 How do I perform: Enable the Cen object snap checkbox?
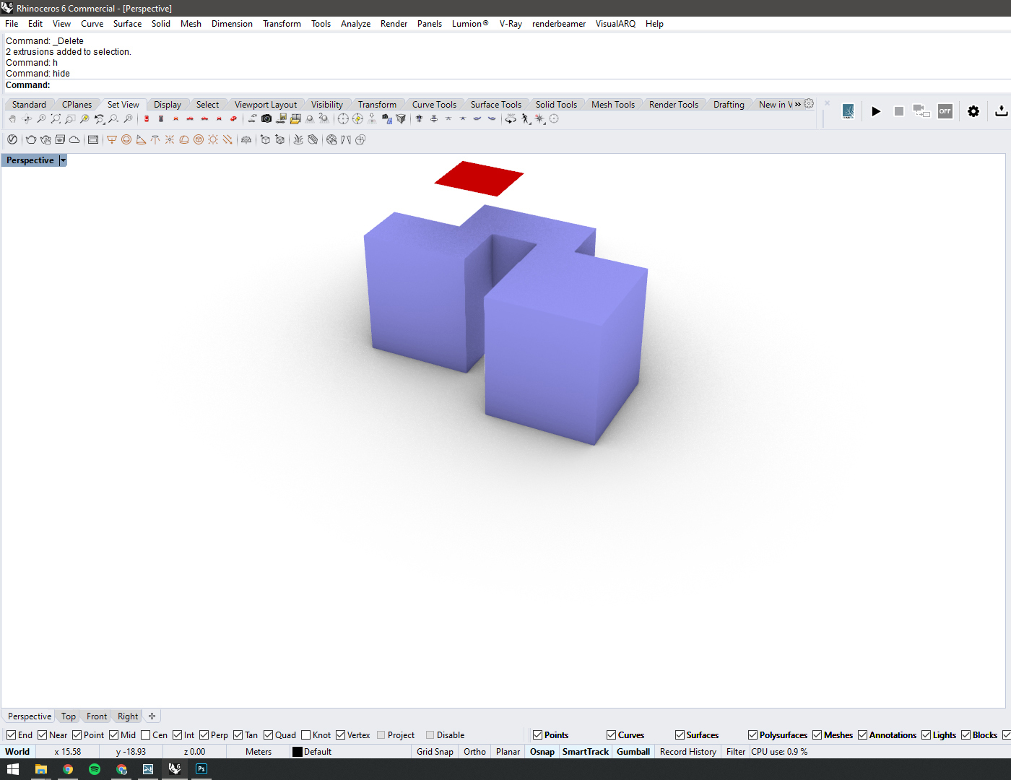tap(146, 735)
